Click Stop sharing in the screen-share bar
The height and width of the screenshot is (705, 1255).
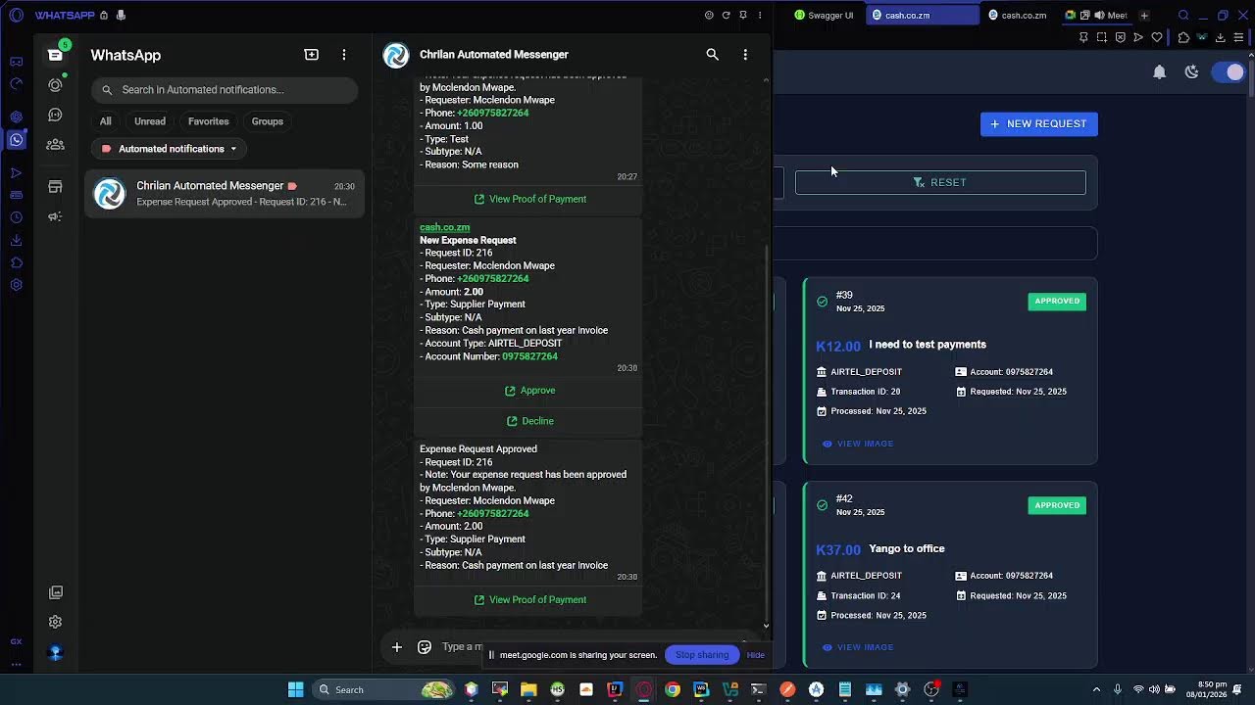pos(702,655)
